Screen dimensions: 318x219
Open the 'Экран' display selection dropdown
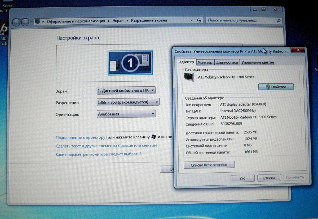[x=126, y=91]
